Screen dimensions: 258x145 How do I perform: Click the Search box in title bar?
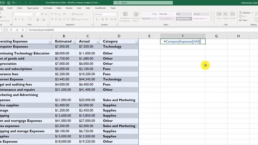click(143, 3)
